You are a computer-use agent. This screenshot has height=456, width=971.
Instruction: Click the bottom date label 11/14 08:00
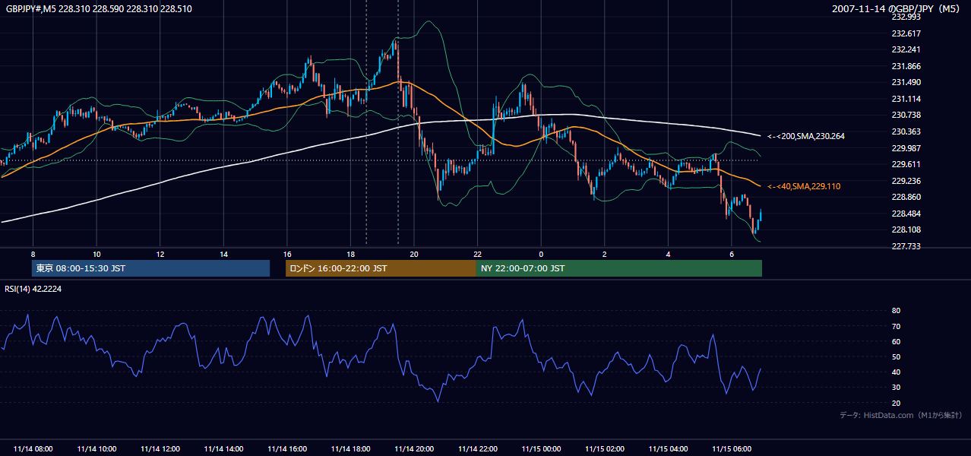pyautogui.click(x=33, y=449)
